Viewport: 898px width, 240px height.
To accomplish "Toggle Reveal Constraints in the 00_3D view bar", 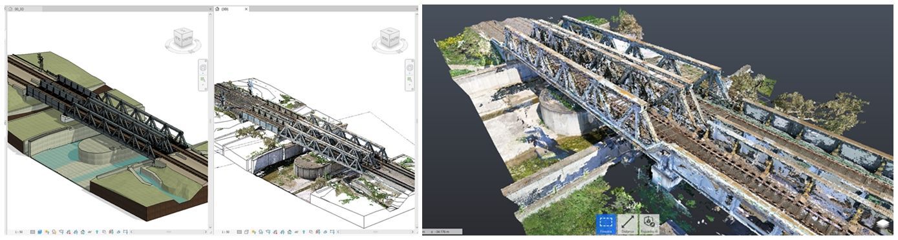I will tap(125, 232).
